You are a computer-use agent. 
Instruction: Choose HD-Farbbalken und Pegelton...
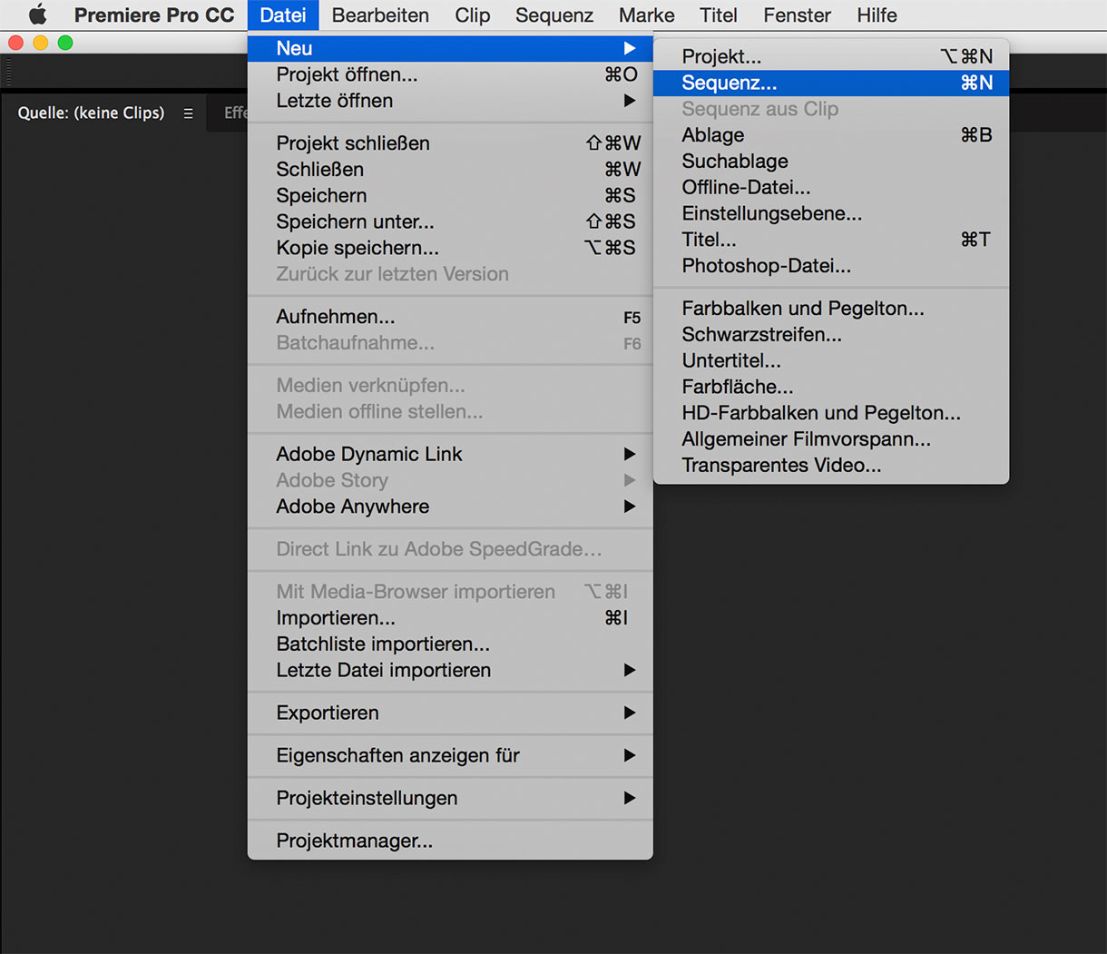[x=831, y=413]
